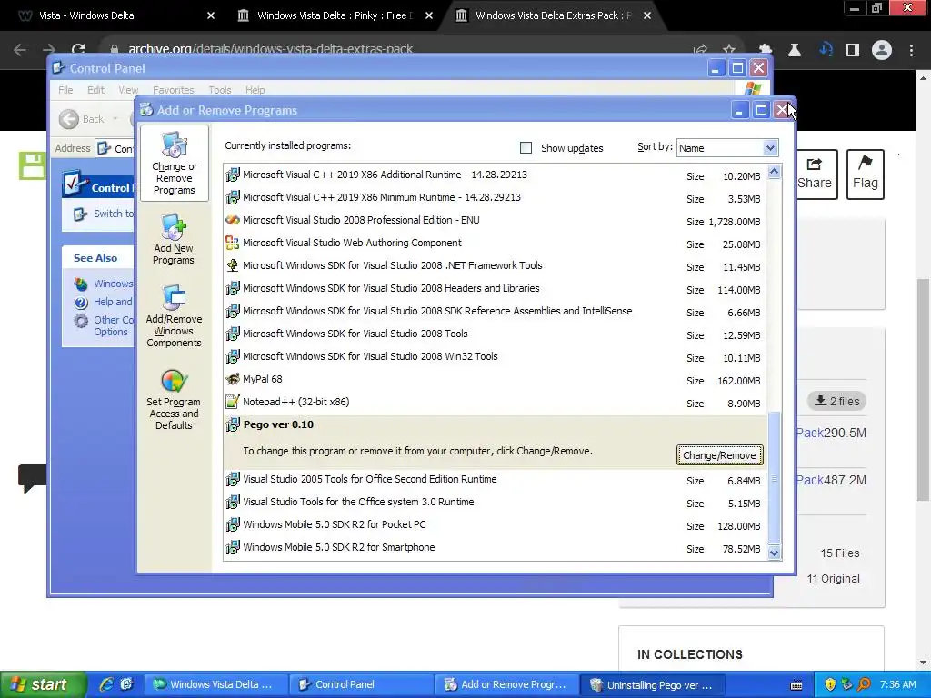Click Pego ver 0.10 program icon
The image size is (931, 698).
coord(233,424)
